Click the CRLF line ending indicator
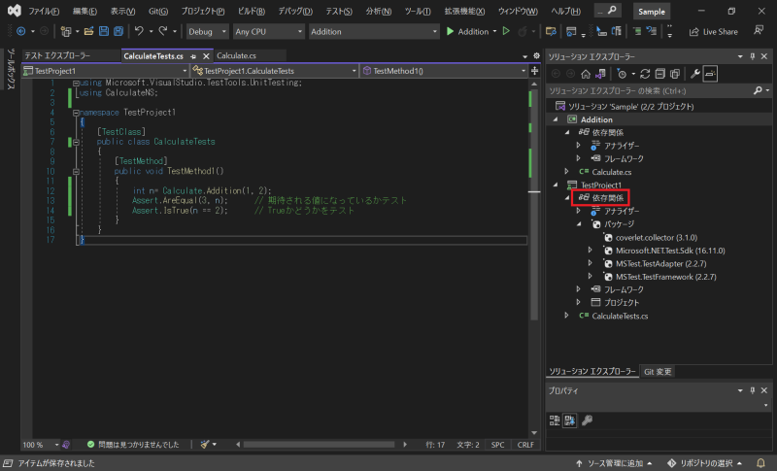 coord(525,445)
